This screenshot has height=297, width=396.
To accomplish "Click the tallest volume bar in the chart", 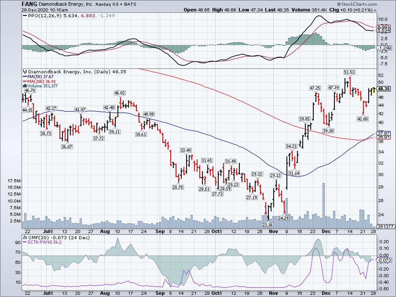I will 323,205.
